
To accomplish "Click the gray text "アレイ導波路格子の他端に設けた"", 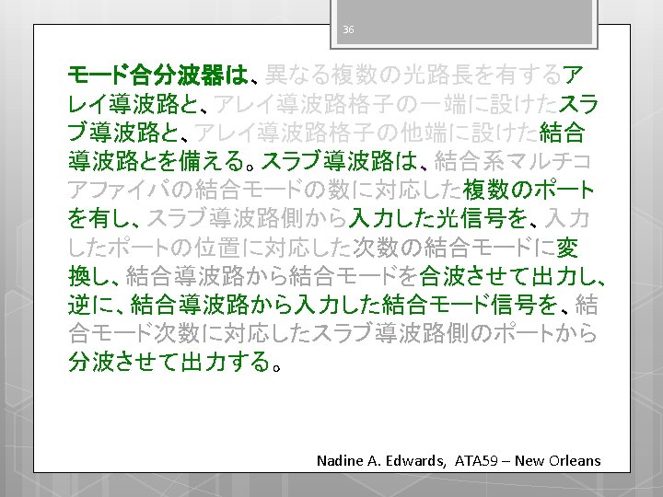I will point(366,133).
